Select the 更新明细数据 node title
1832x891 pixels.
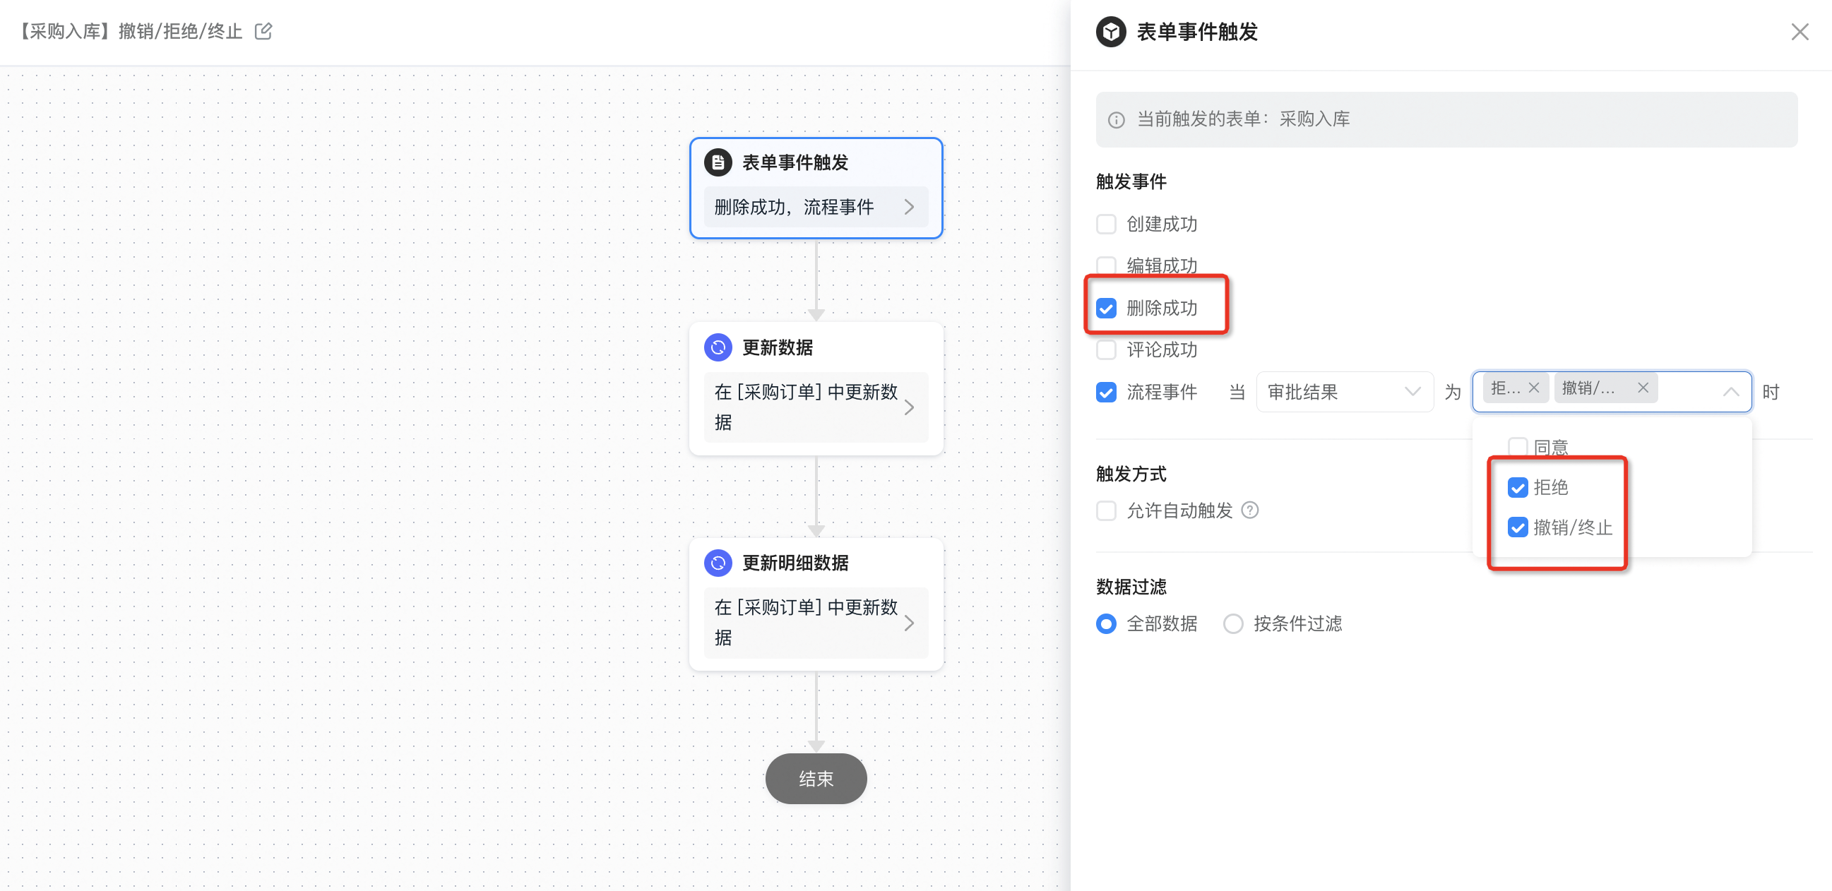795,563
